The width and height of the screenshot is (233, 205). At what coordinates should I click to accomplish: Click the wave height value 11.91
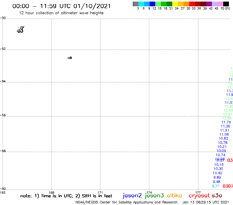tap(224, 131)
